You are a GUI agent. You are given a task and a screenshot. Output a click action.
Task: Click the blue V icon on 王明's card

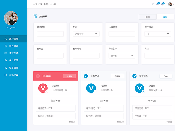click(139, 88)
